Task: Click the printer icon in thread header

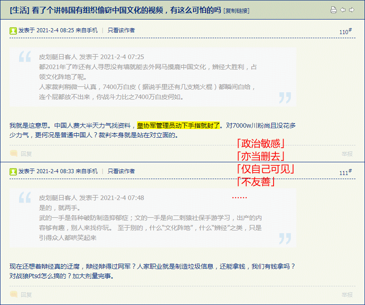Action: [x=333, y=10]
